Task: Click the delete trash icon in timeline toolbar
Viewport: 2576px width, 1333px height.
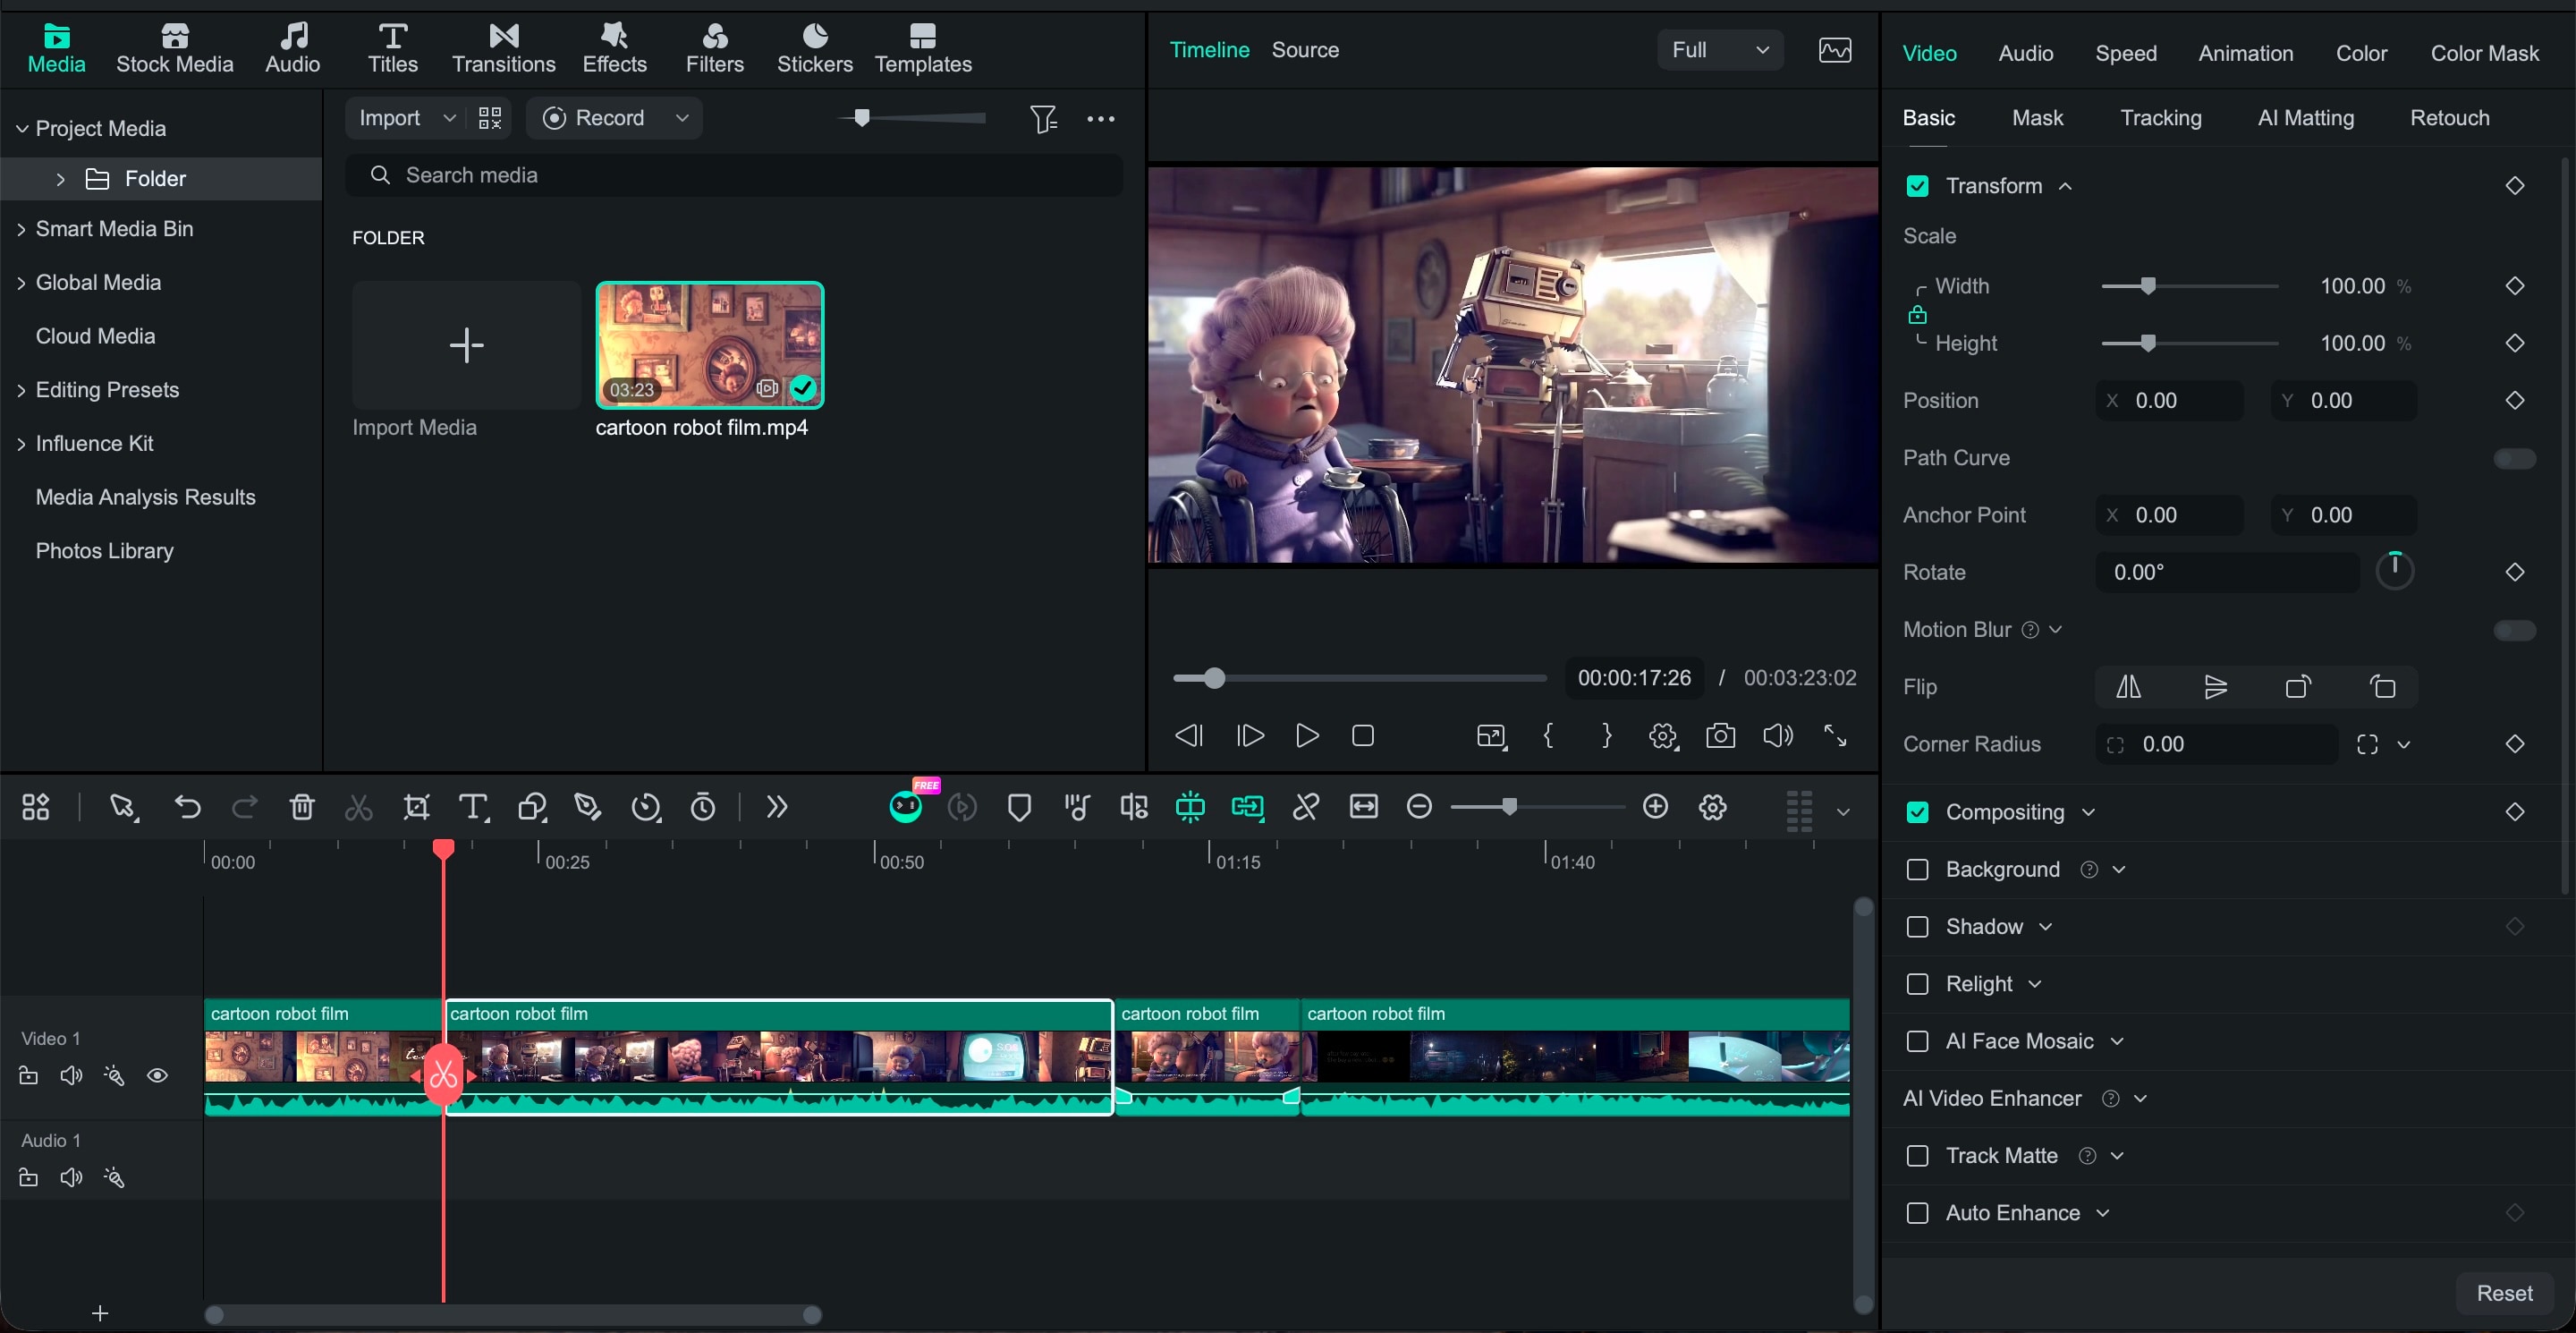Action: 302,807
